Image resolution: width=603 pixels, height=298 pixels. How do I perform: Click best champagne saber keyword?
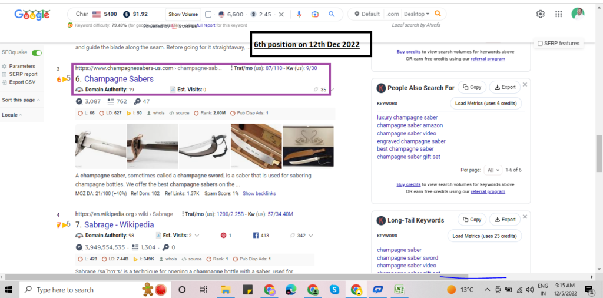pos(405,149)
